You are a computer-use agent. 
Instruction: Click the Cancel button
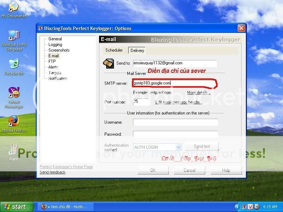(x=189, y=170)
